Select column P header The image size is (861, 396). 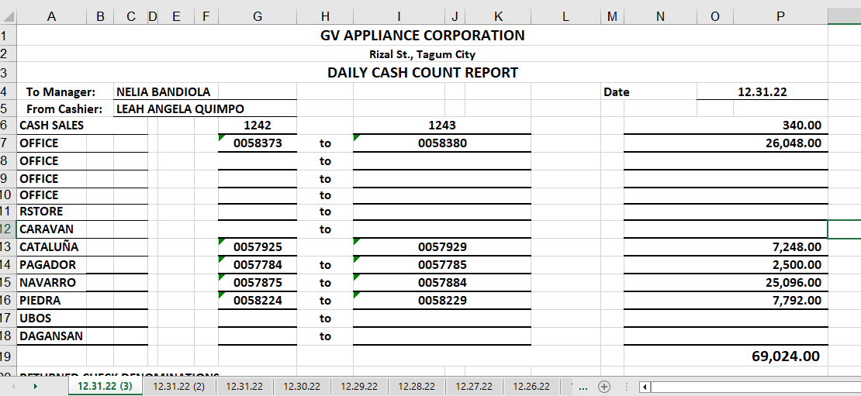[x=780, y=15]
